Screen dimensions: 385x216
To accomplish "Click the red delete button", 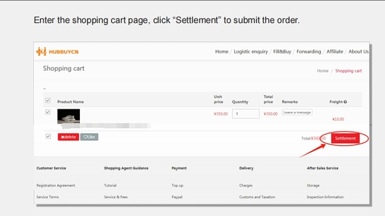I will (68, 137).
